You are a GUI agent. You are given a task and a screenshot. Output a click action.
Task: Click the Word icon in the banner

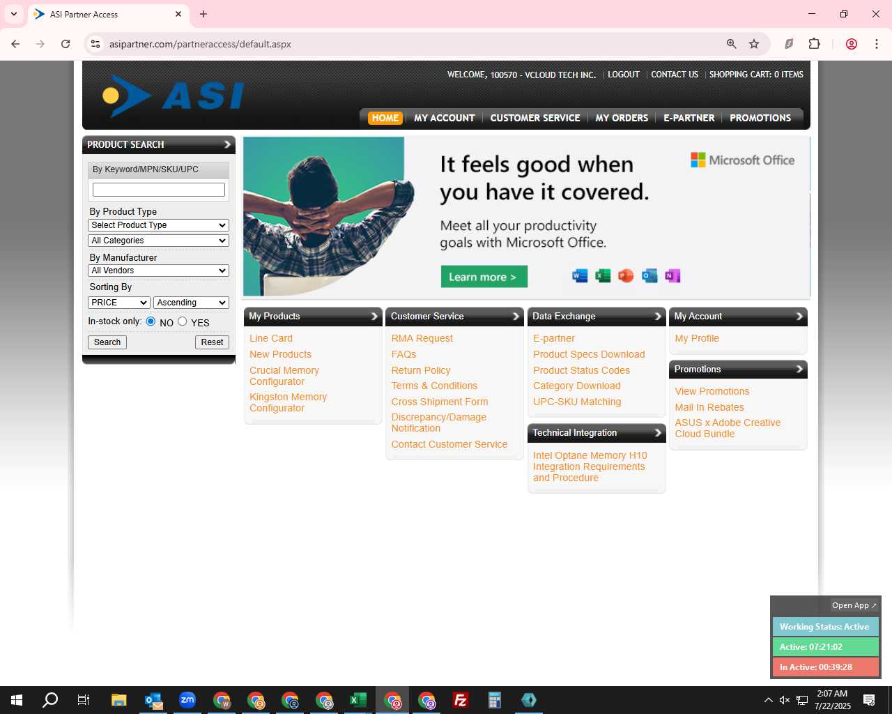[580, 275]
